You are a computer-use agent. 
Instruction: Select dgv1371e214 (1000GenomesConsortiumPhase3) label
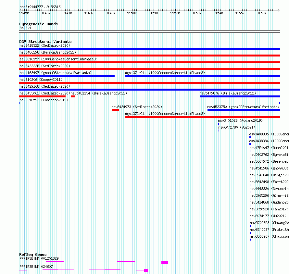pos(165,73)
